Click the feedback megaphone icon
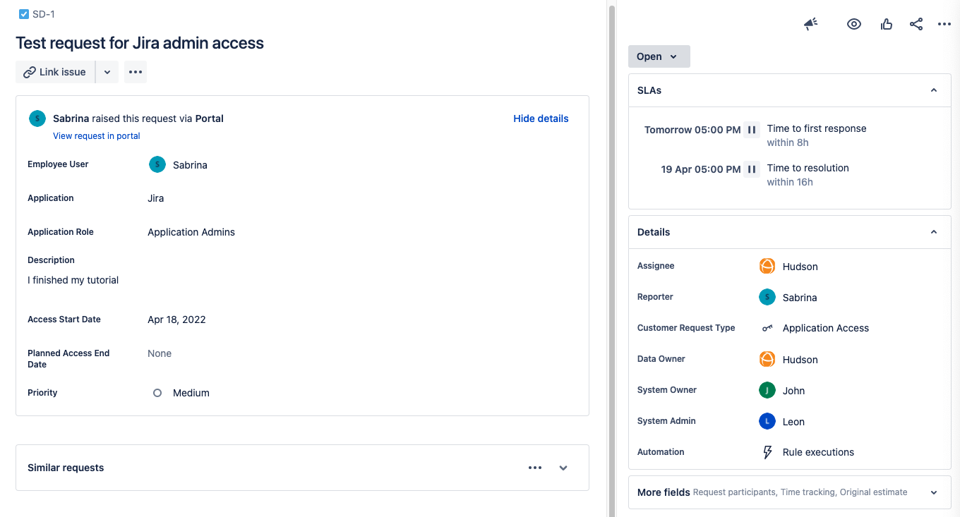This screenshot has width=960, height=517. [x=810, y=24]
